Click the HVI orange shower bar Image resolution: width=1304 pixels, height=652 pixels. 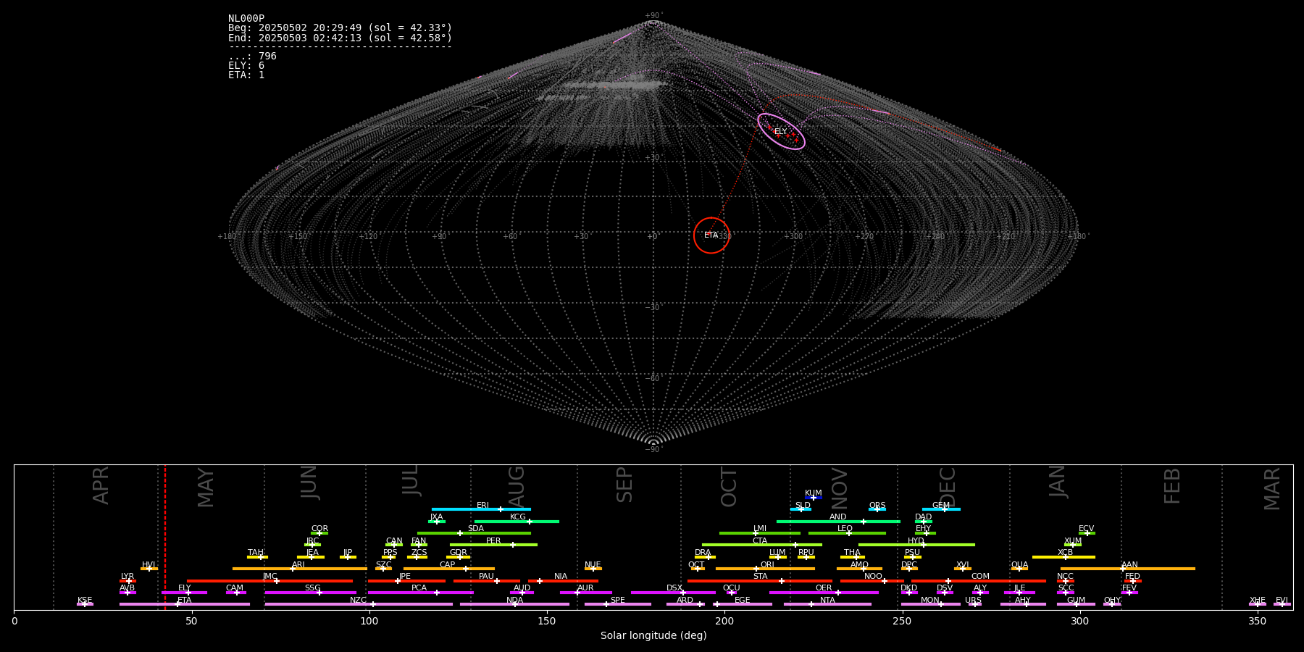point(149,569)
